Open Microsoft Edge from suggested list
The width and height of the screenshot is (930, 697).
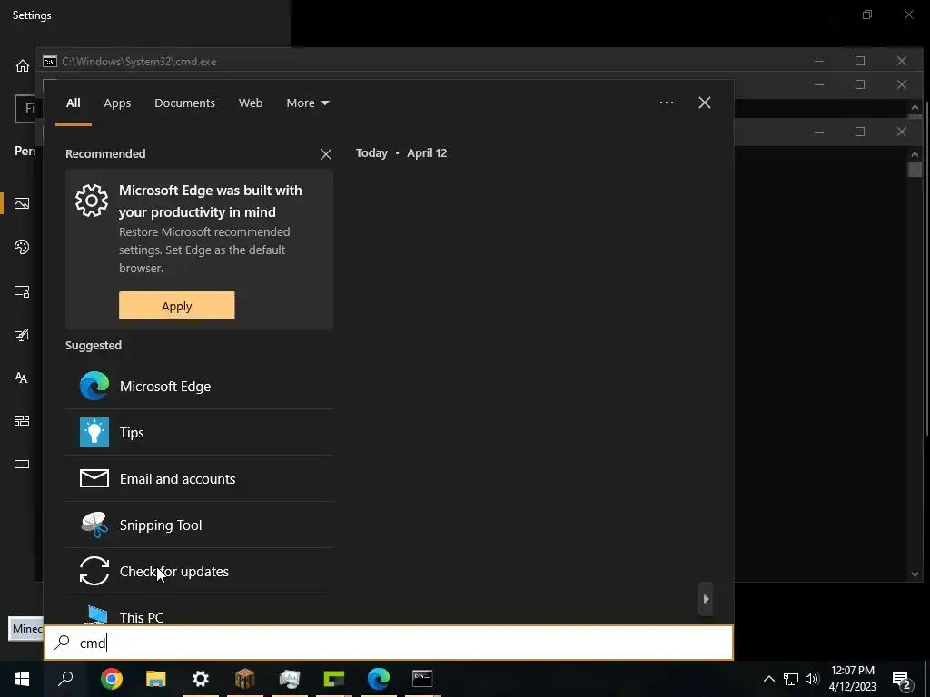coord(199,387)
